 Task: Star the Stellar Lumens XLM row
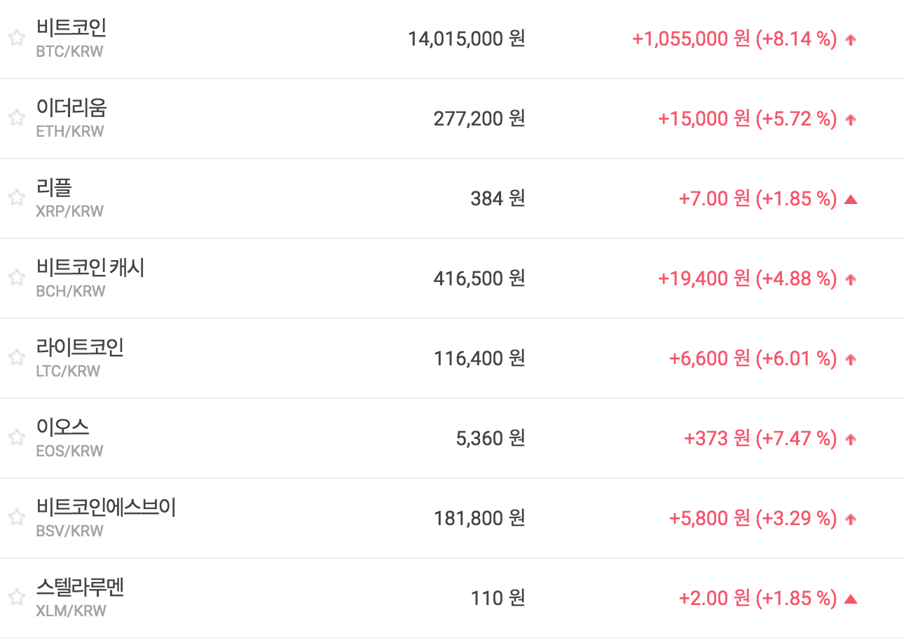(x=17, y=597)
